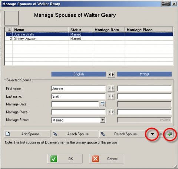Screen dimensions: 178x169
Task: Click the Add Spouse button
Action: [x=27, y=134]
